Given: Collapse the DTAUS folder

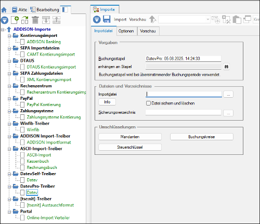Looking at the screenshot, I should [x=9, y=61].
